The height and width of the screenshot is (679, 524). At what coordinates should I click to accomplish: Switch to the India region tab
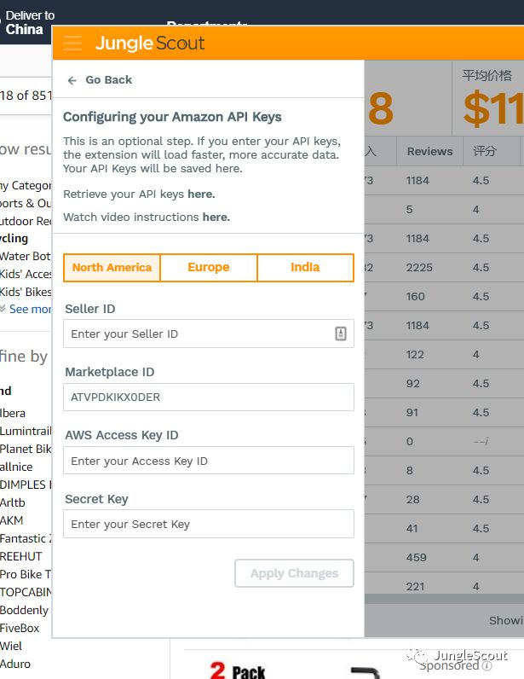click(305, 268)
